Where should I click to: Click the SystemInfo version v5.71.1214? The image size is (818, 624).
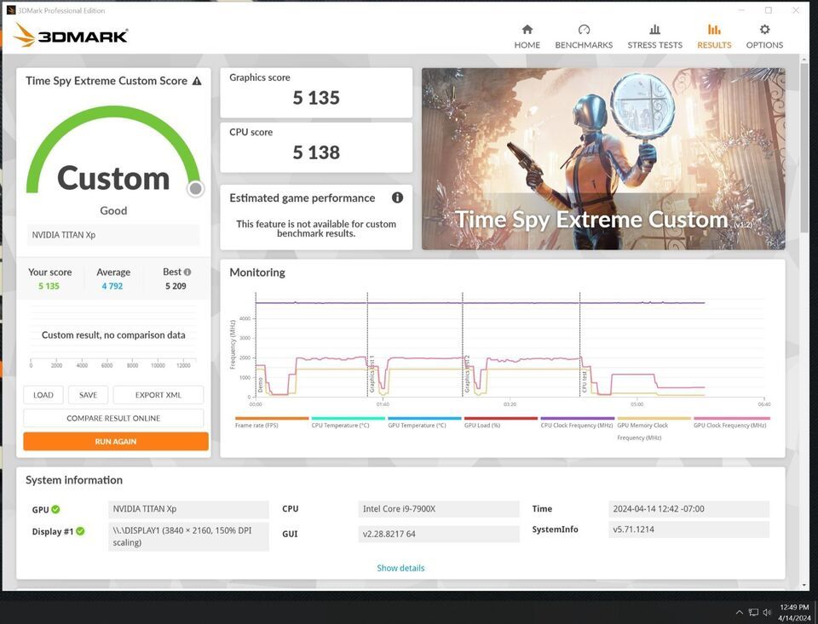pyautogui.click(x=688, y=530)
